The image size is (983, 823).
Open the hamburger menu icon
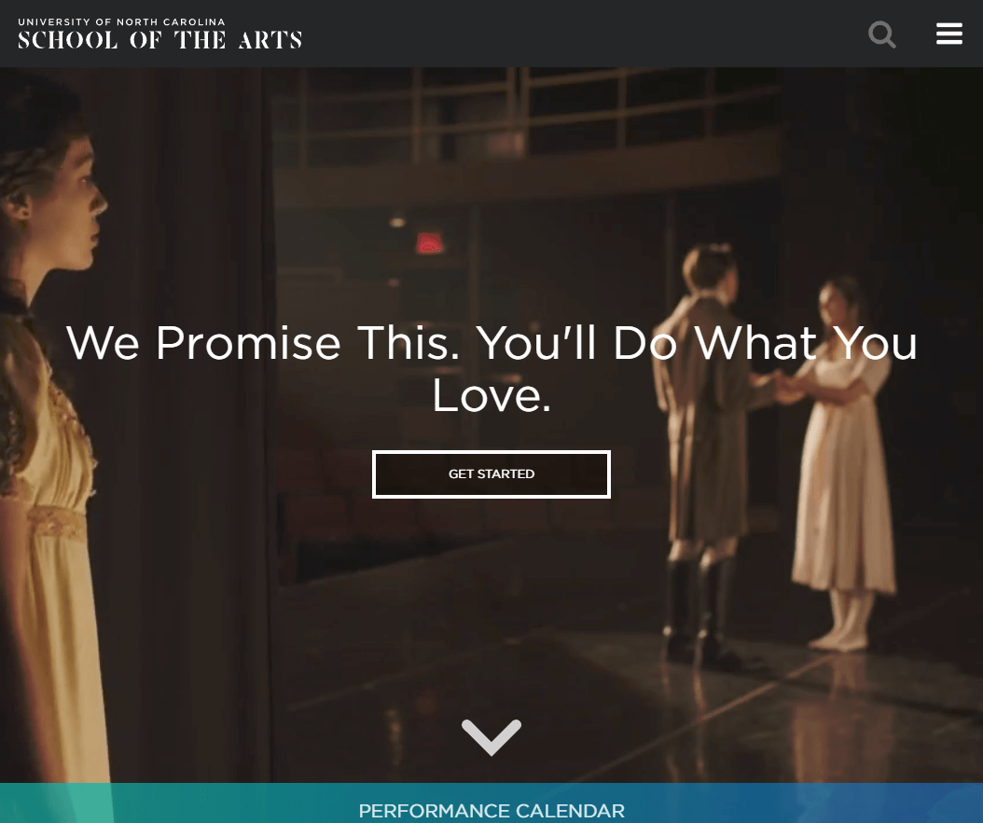pyautogui.click(x=949, y=34)
